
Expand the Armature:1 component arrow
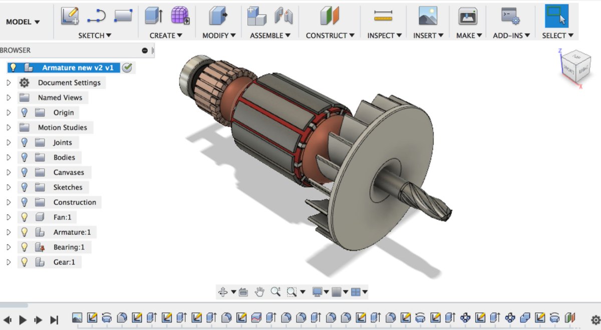tap(9, 232)
